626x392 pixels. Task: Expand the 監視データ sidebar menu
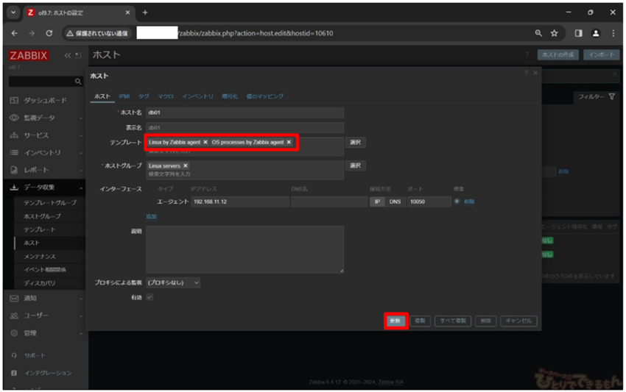[44, 118]
